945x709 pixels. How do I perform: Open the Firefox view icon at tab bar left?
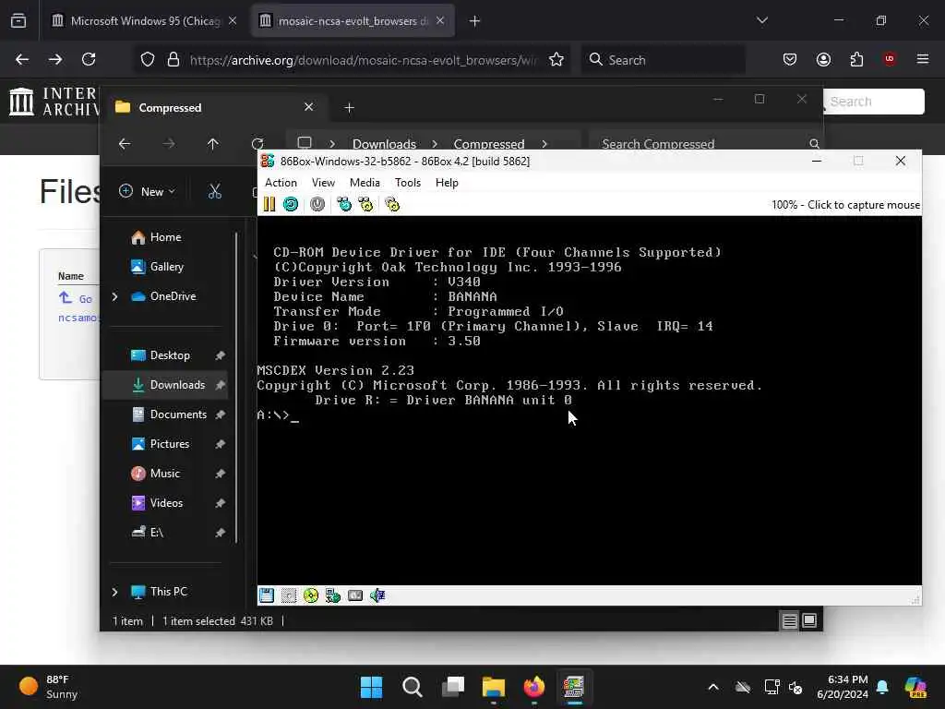pos(18,20)
